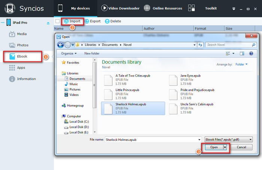Sort ebooks by Name column
Screen dimensions: 262x170
(98, 28)
